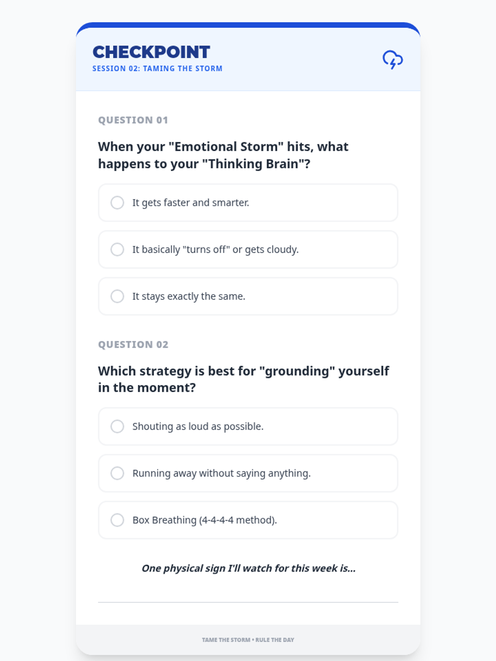Click the "Session 02: Taming the Storm" subtitle
496x661 pixels.
tap(157, 69)
